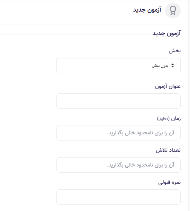Click the (دقایق) minutes hint text

tap(163, 119)
